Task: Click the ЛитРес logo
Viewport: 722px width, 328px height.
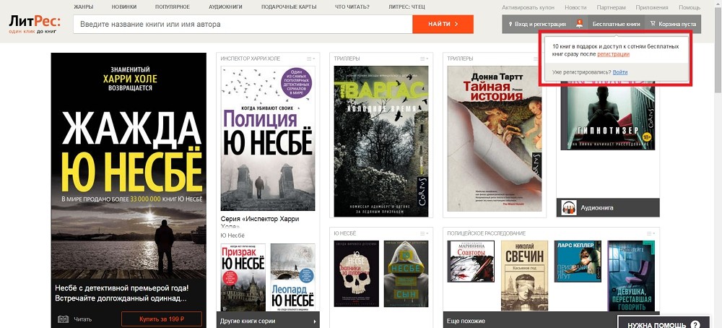Action: pyautogui.click(x=35, y=25)
